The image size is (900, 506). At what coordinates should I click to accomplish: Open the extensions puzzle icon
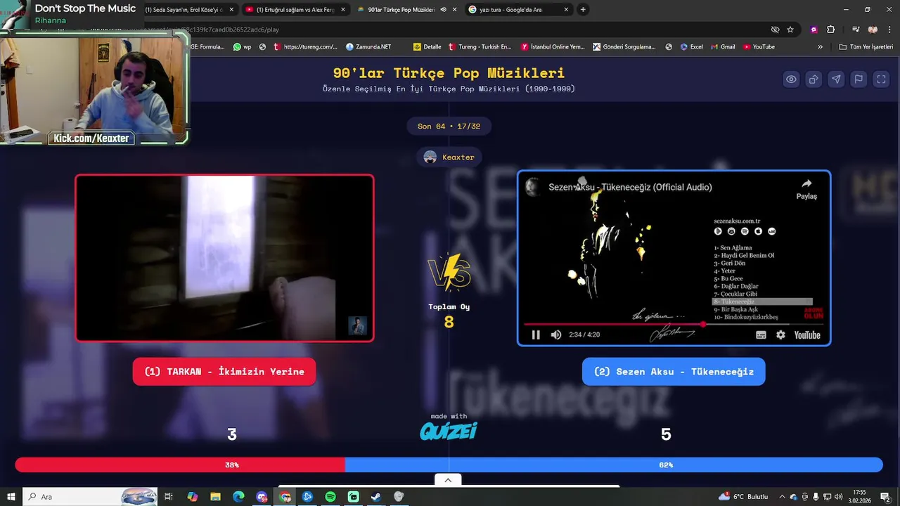point(831,30)
